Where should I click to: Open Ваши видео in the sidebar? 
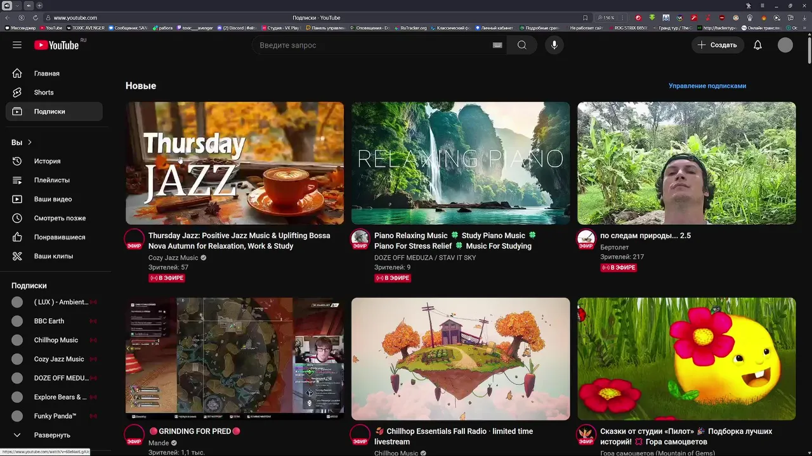[x=55, y=199]
